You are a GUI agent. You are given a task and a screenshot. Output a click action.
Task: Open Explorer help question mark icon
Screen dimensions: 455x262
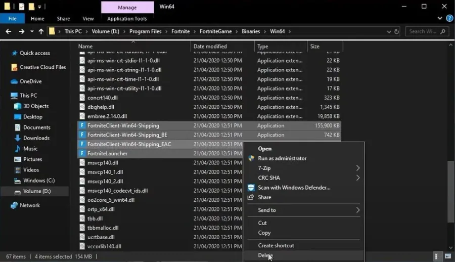449,18
